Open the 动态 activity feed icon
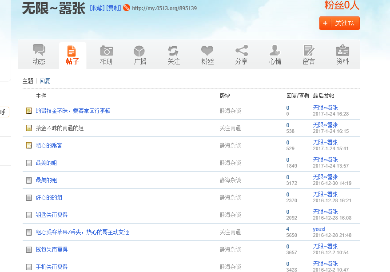390x272 pixels. coord(39,51)
